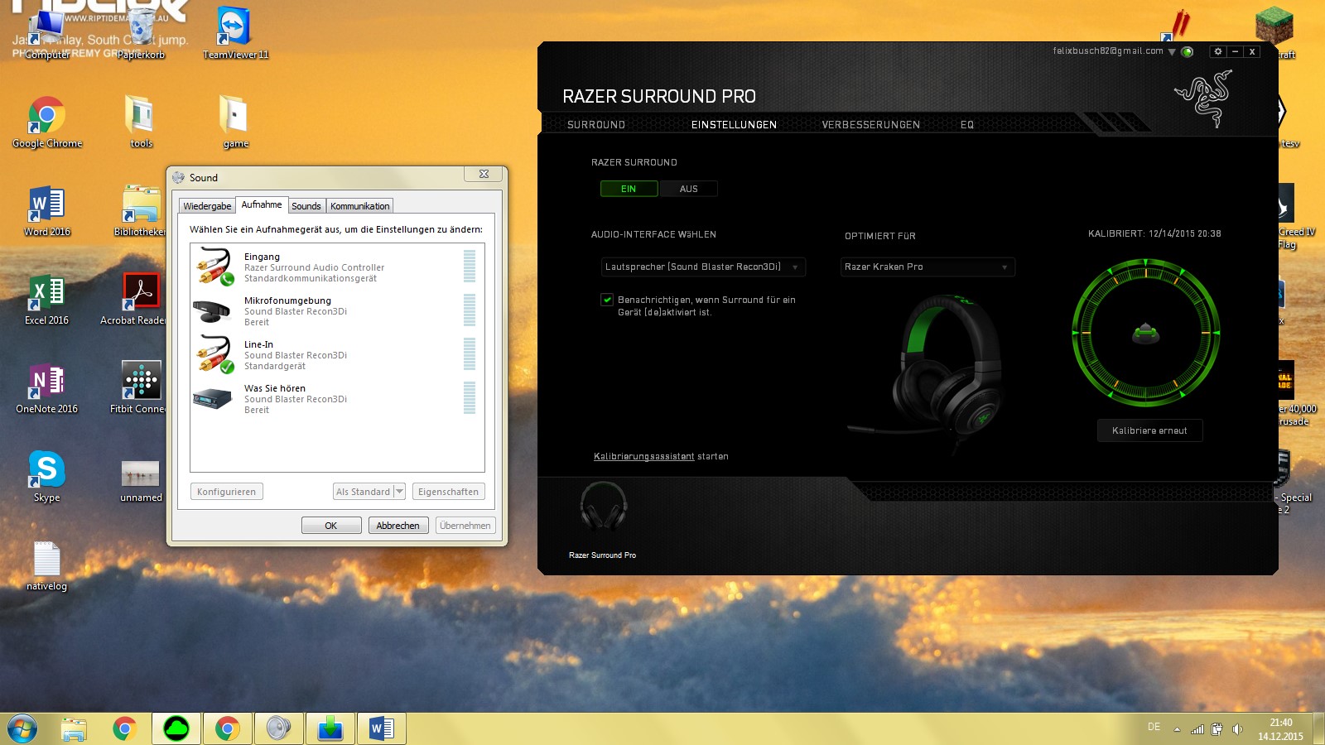Select the Aufnahme tab in Sound
This screenshot has width=1325, height=745.
coord(262,204)
